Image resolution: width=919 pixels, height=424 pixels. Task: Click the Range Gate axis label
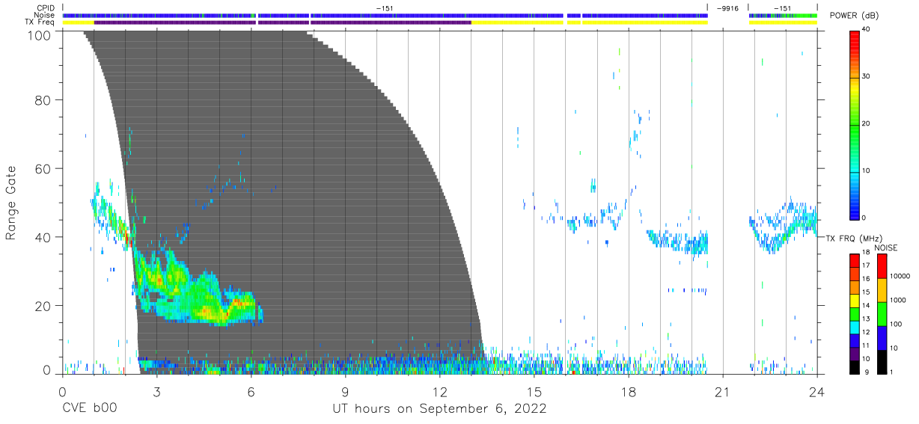[11, 203]
